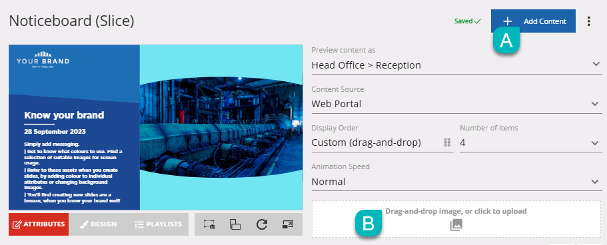This screenshot has height=245, width=607.
Task: Open the Display Order selector
Action: pos(382,142)
